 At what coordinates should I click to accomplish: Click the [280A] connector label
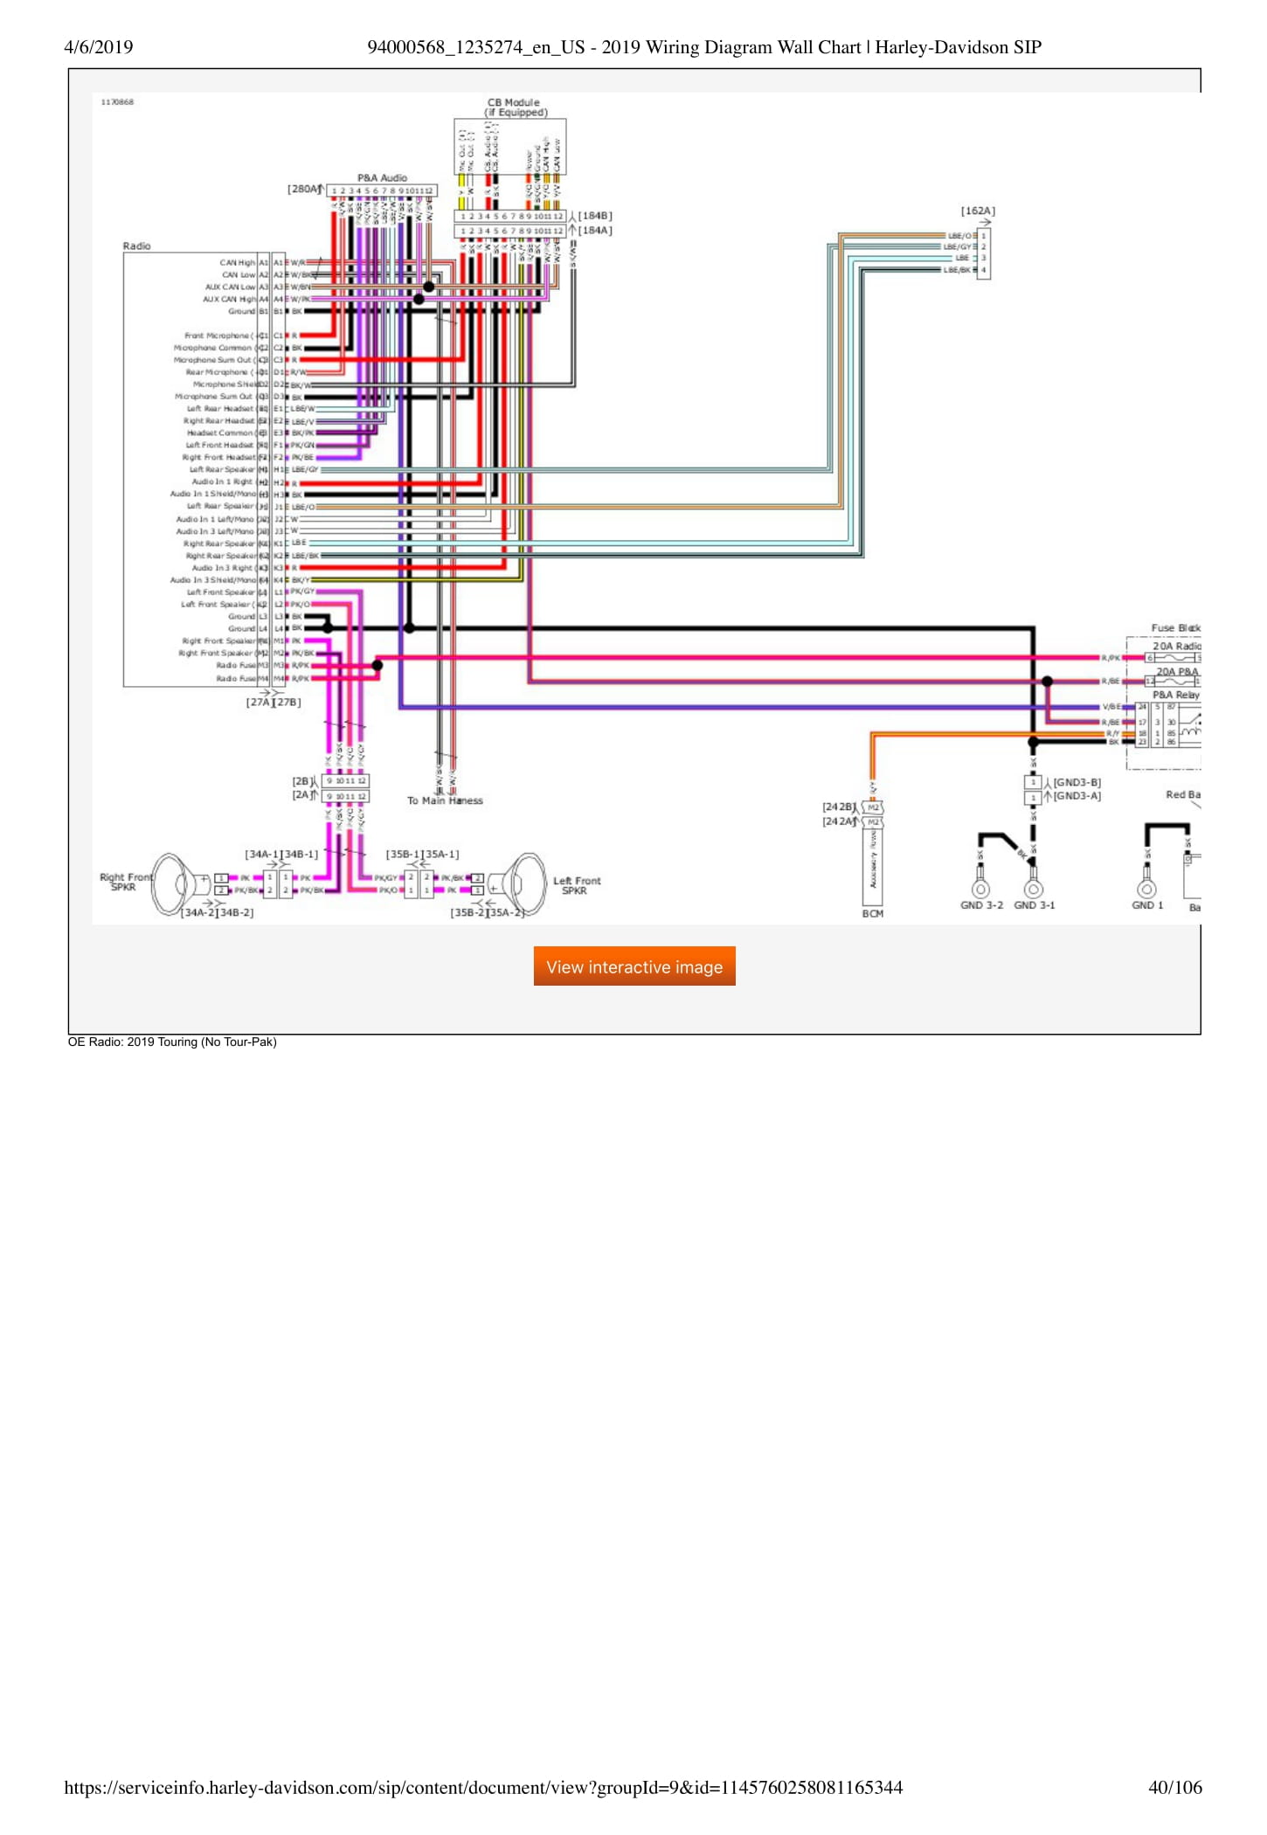[303, 189]
